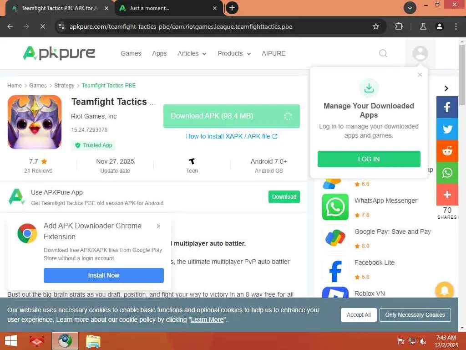Click the Teamfight Tactics penguin app icon
Screen dimensions: 466x350
click(35, 122)
